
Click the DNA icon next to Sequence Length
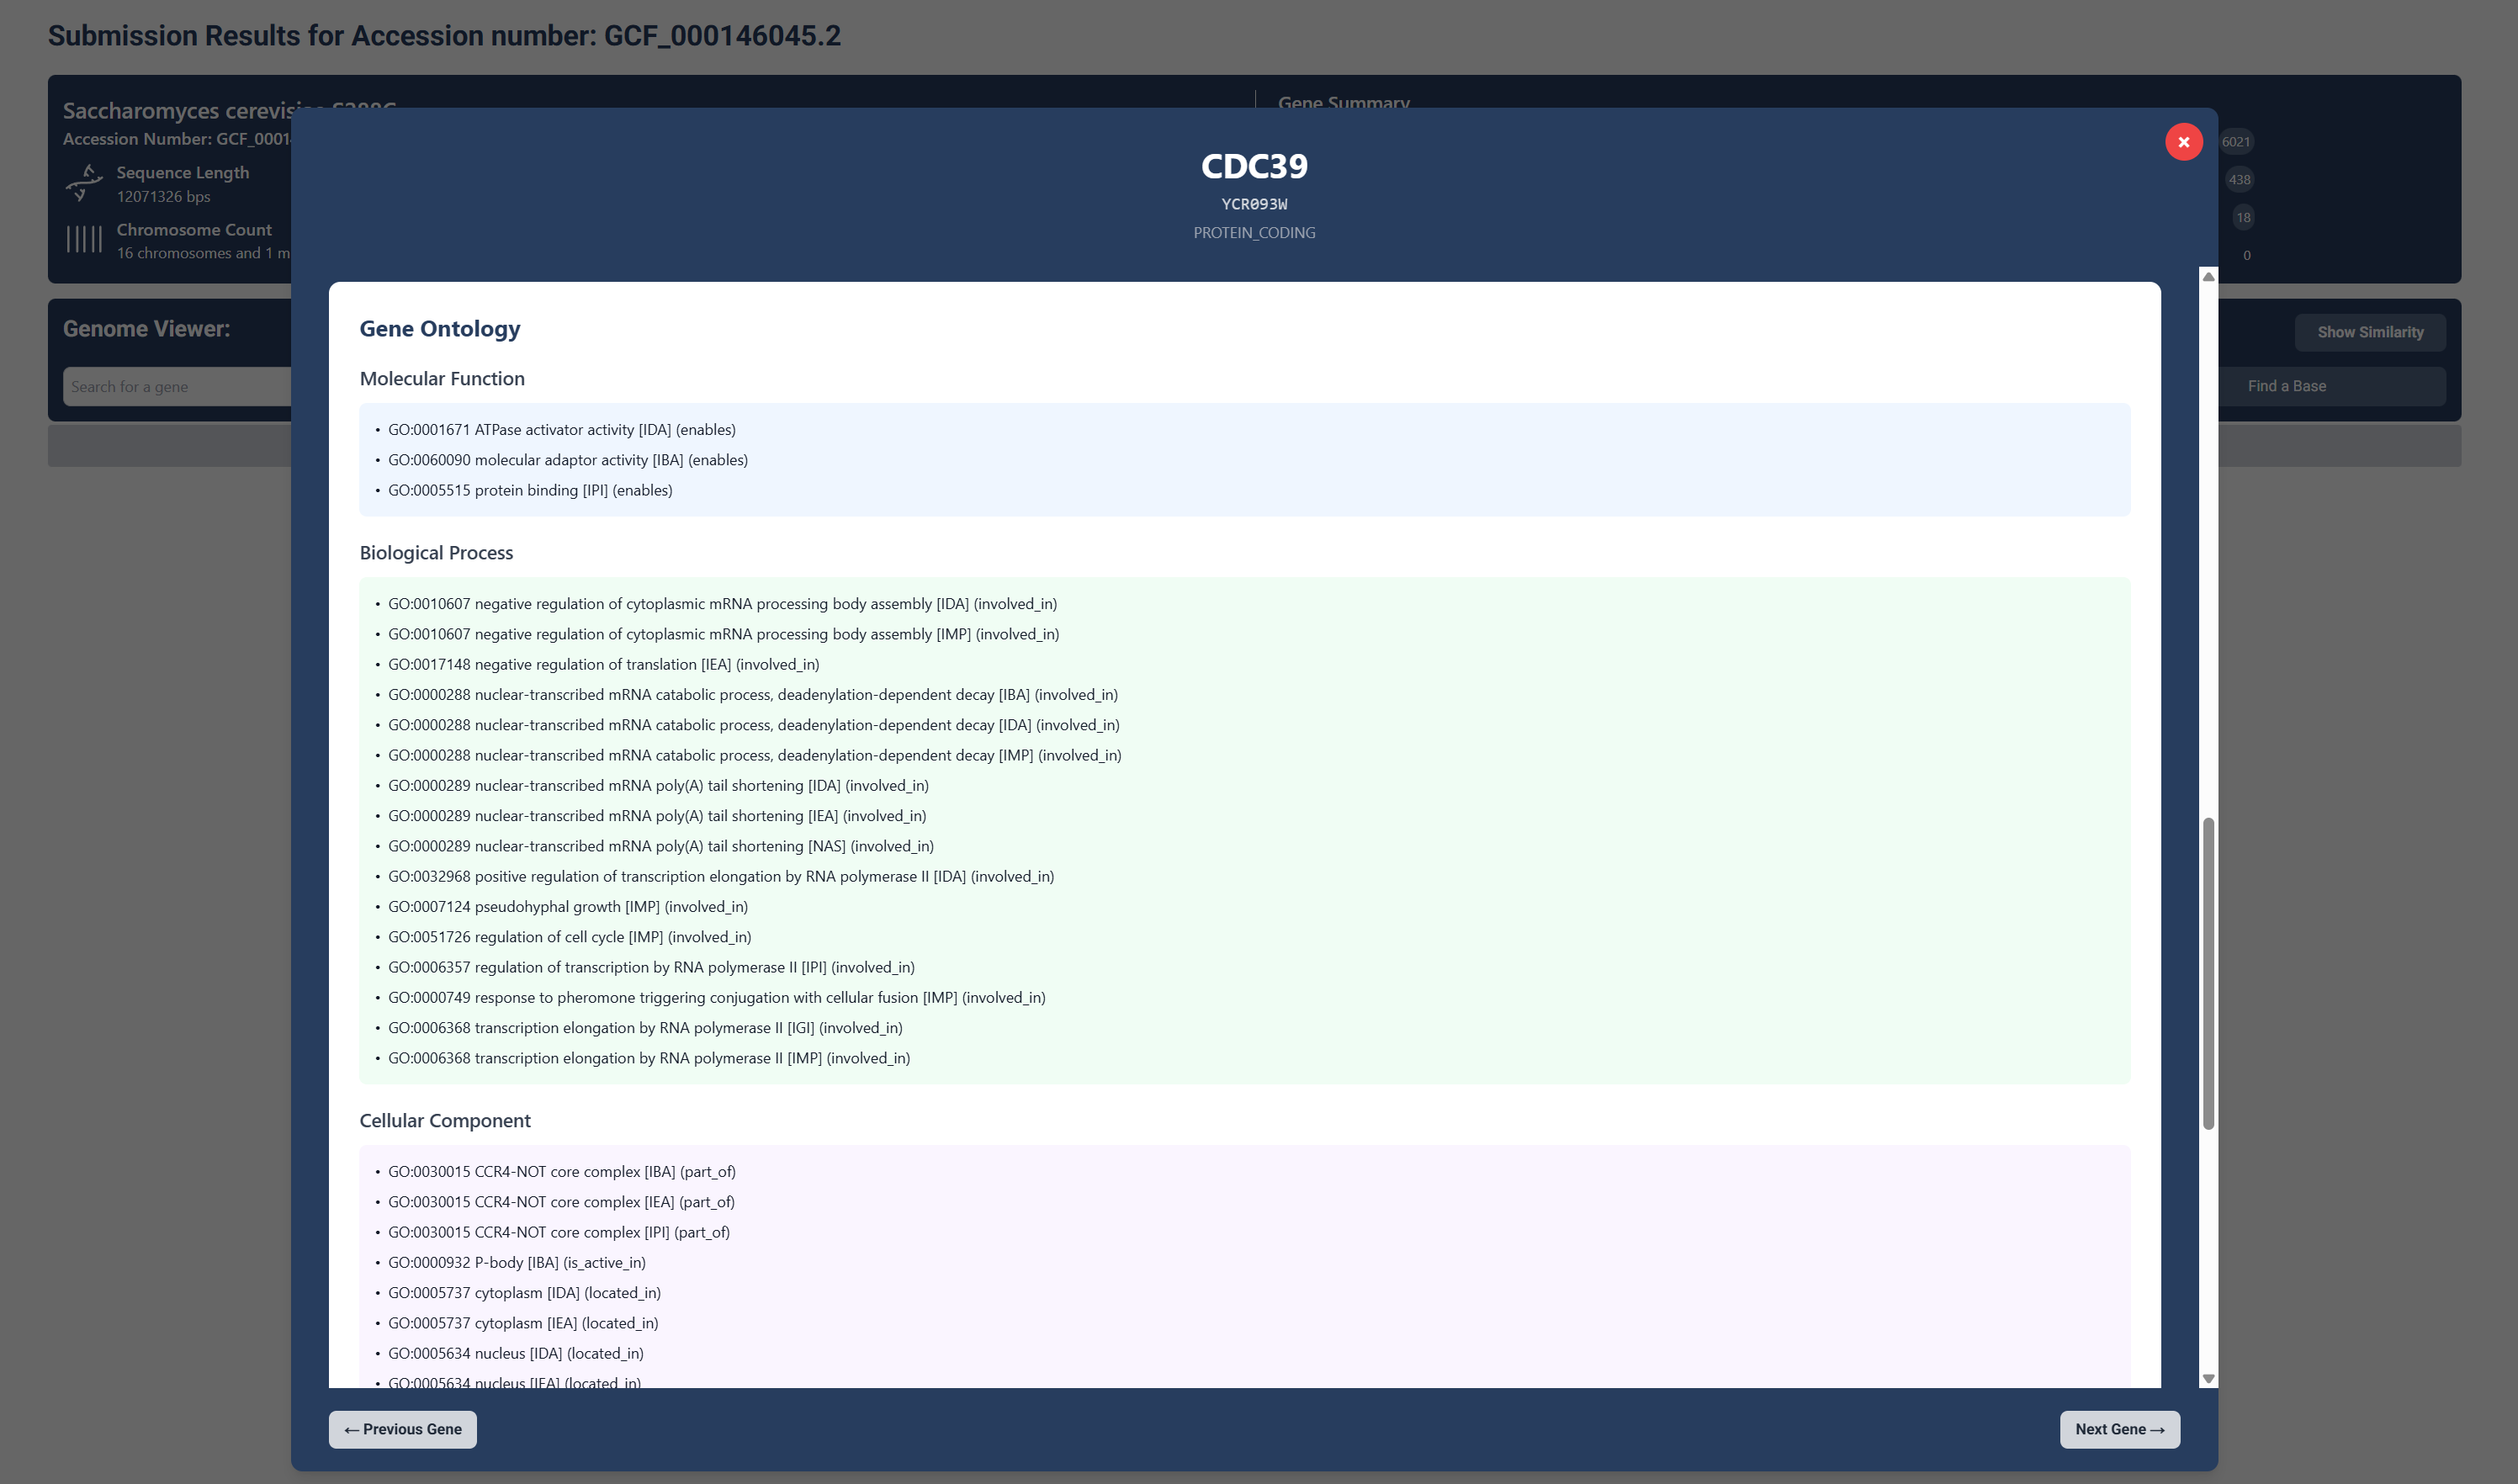pyautogui.click(x=85, y=182)
